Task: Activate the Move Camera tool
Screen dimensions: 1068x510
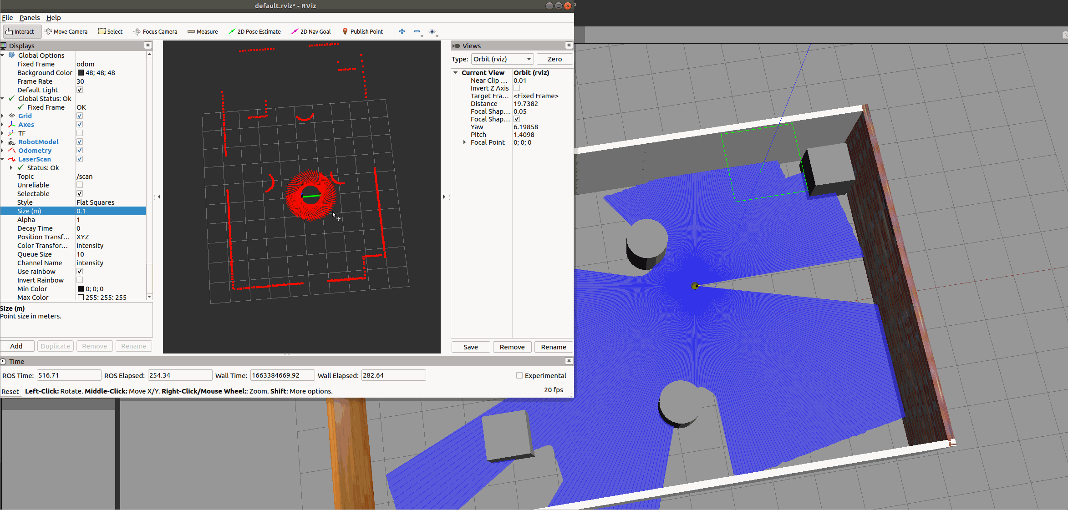Action: tap(66, 31)
